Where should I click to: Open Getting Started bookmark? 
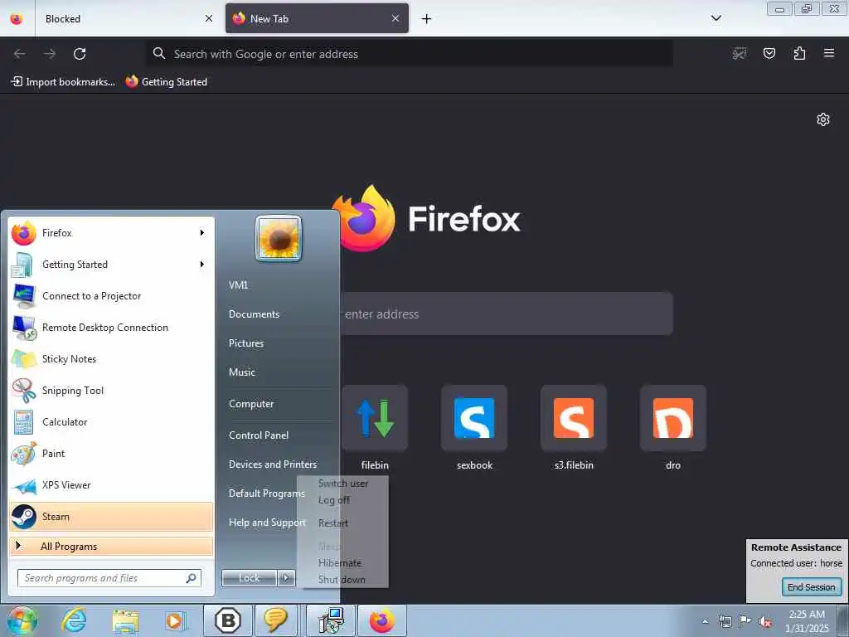pos(167,82)
